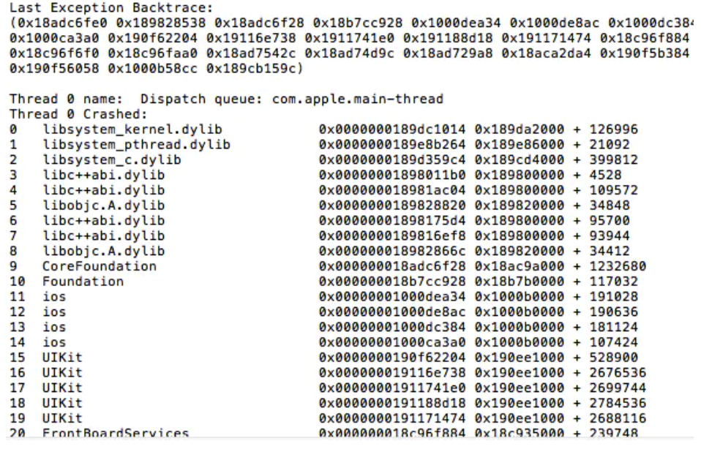Click the libsystem_c.dylib frame

(x=323, y=159)
